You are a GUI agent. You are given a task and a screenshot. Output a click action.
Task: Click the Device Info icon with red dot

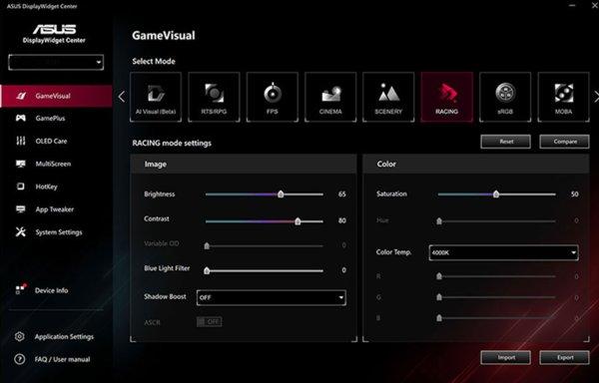point(21,289)
